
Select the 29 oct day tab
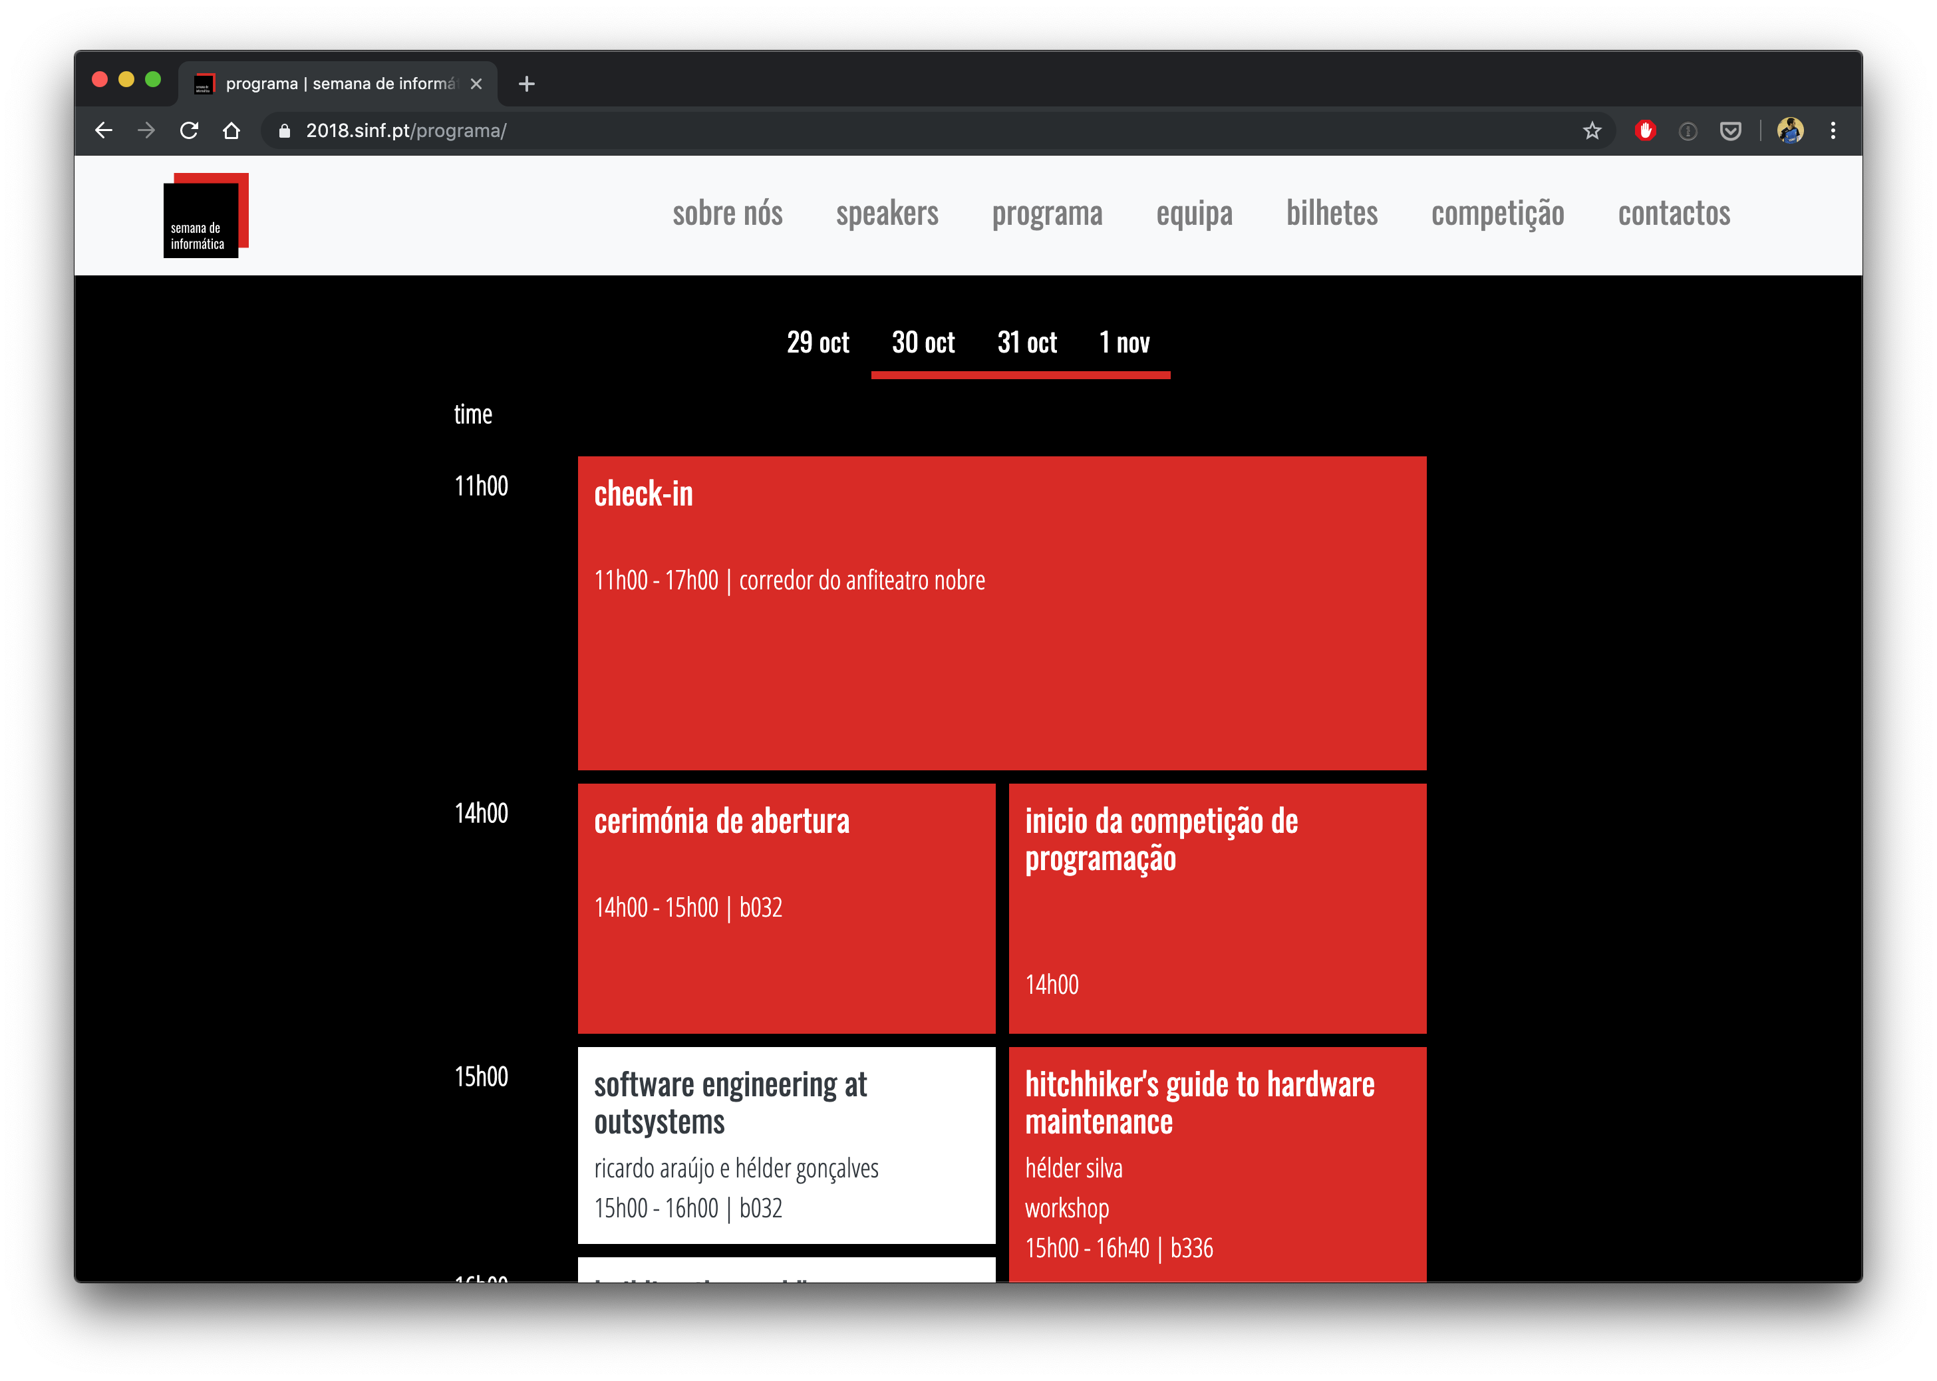[817, 343]
